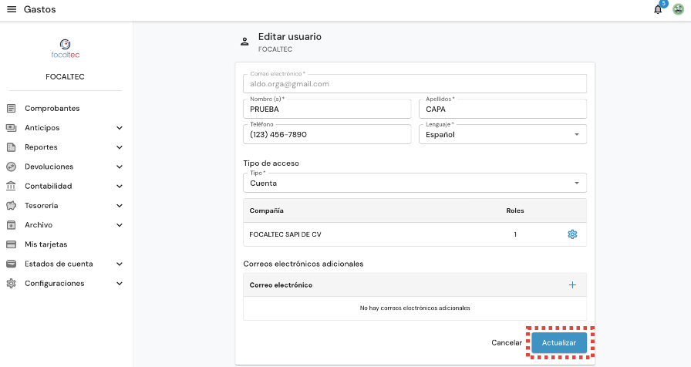Click the FOCALTEC name under the logo
The width and height of the screenshot is (691, 367).
click(x=66, y=76)
